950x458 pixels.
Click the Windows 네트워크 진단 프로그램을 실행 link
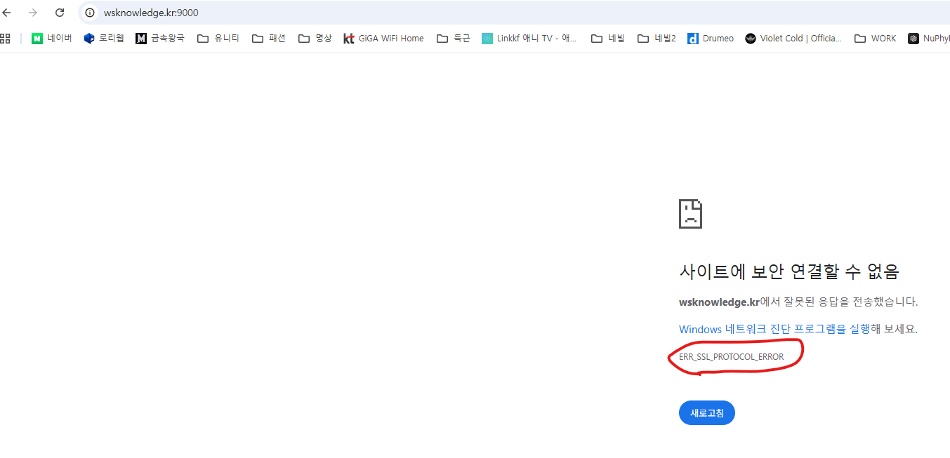point(774,329)
